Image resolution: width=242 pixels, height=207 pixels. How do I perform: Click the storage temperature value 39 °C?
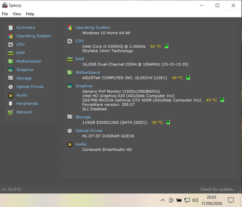pos(157,122)
